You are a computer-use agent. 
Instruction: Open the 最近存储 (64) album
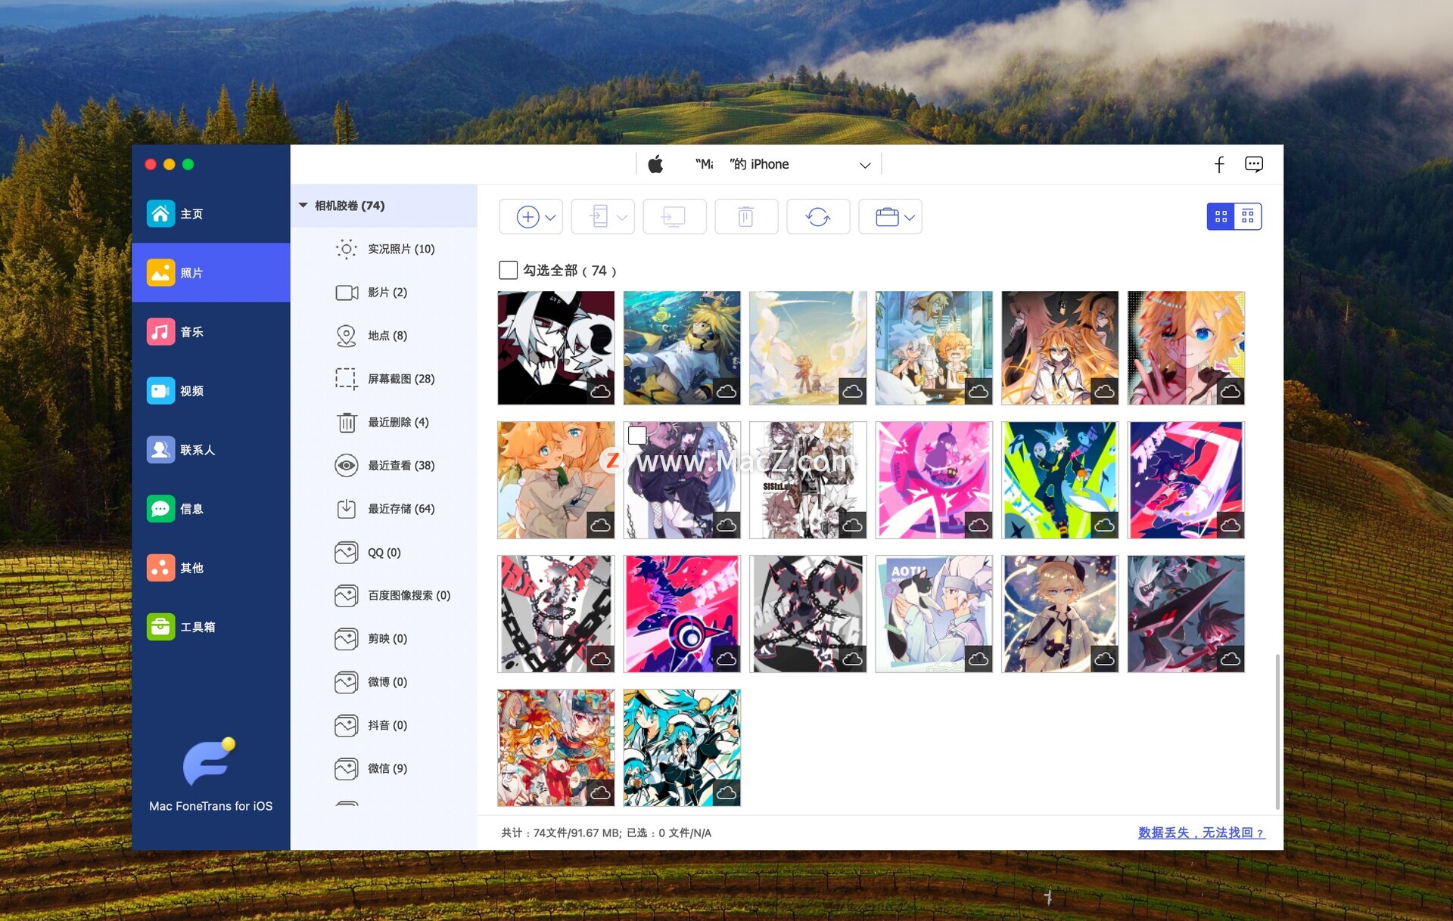coord(384,509)
